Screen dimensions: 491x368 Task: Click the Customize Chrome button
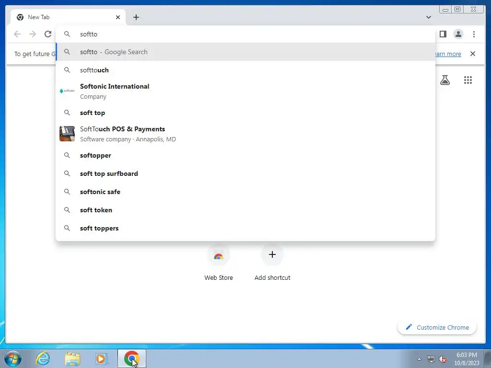pyautogui.click(x=437, y=327)
